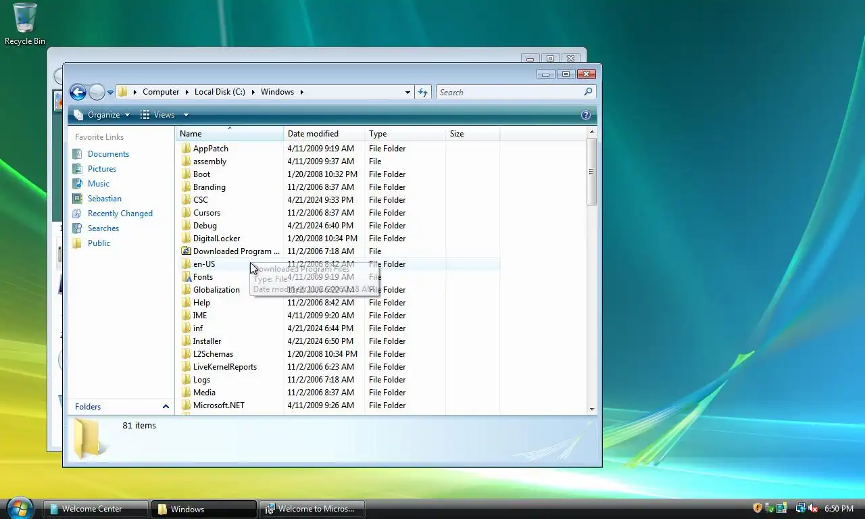Click the security shield tray icon

click(758, 508)
